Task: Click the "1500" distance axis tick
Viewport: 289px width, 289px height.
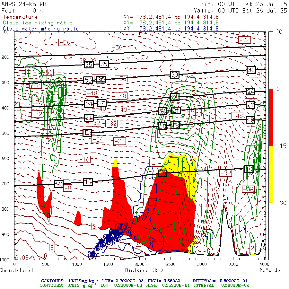Action: pyautogui.click(x=108, y=264)
